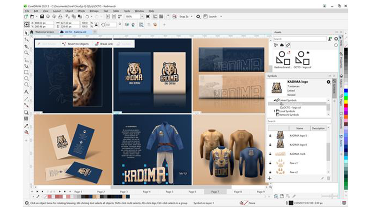Toggle lock on Paw-c1 row

[271, 163]
